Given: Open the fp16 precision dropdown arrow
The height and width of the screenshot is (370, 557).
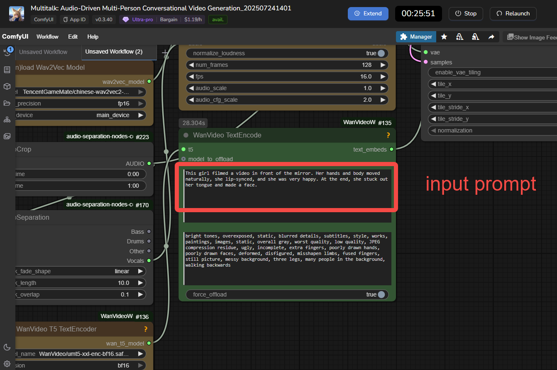Looking at the screenshot, I should (x=141, y=103).
